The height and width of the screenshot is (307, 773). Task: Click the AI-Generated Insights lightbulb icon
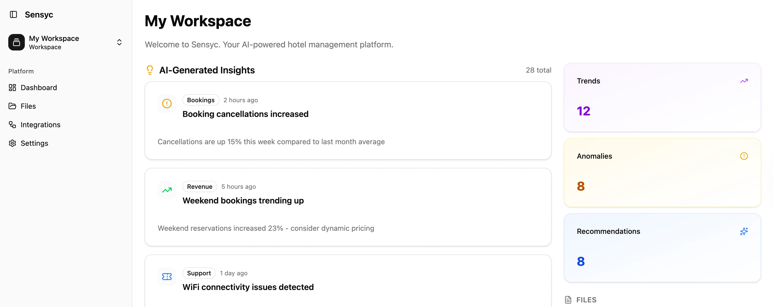coord(150,70)
